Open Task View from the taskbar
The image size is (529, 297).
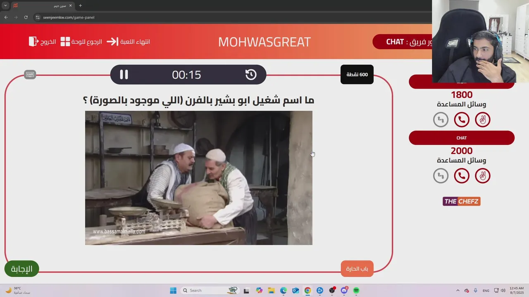click(x=246, y=290)
